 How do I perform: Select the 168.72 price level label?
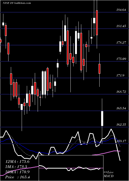(x=121, y=92)
